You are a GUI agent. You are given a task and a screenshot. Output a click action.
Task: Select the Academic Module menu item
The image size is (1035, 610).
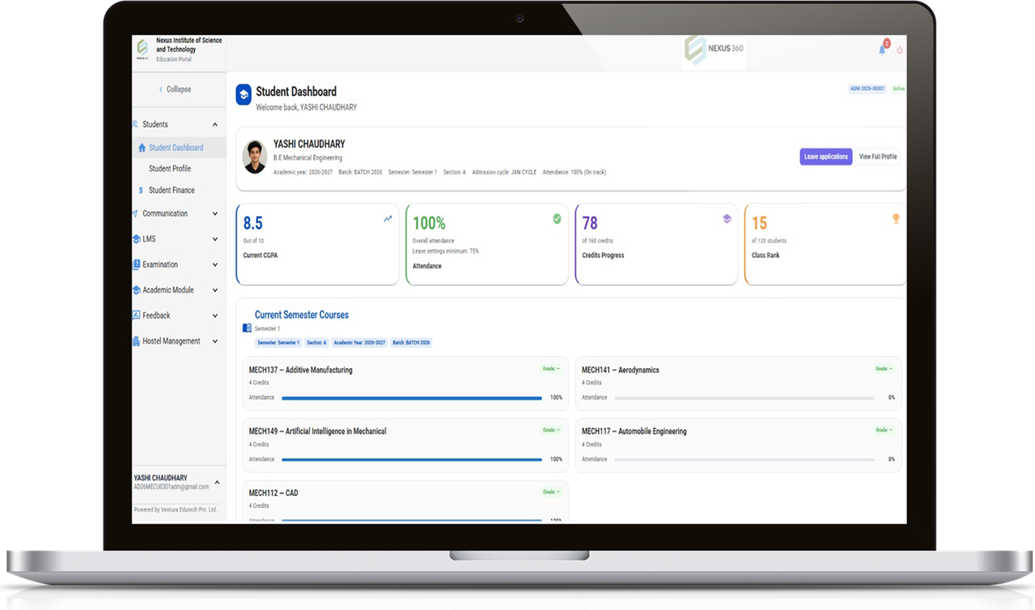(168, 290)
